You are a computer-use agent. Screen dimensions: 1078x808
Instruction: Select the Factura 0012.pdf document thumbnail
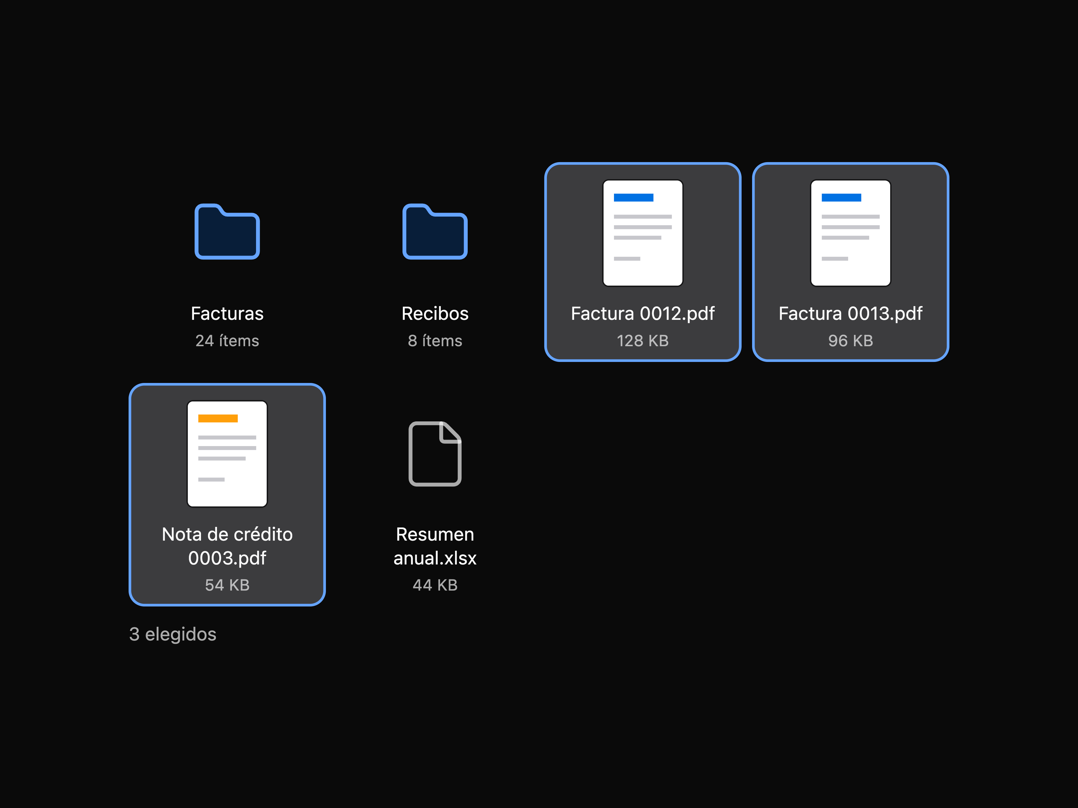(643, 233)
